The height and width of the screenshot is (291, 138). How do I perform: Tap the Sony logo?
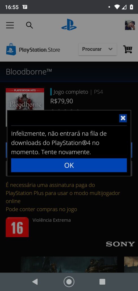click(120, 244)
